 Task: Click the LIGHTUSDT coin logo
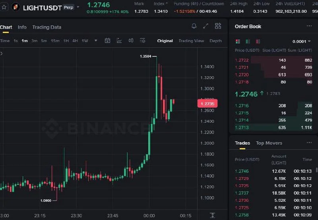click(16, 7)
